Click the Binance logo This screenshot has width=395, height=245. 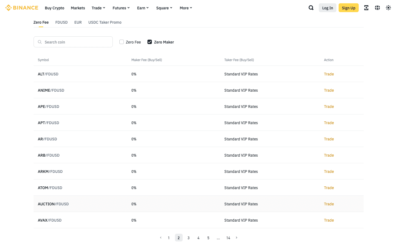(22, 8)
